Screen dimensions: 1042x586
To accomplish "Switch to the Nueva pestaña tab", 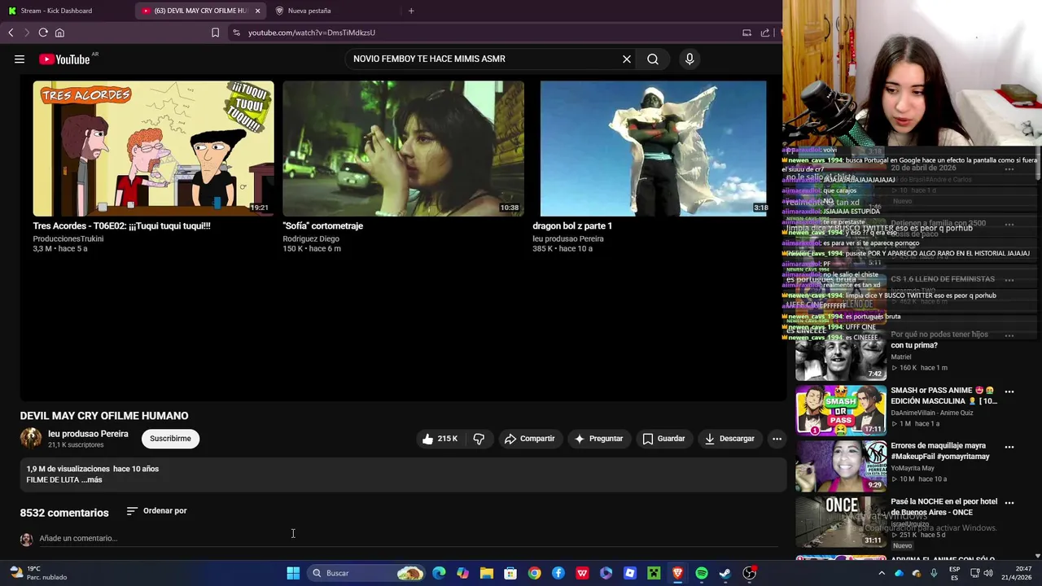I will click(x=309, y=11).
